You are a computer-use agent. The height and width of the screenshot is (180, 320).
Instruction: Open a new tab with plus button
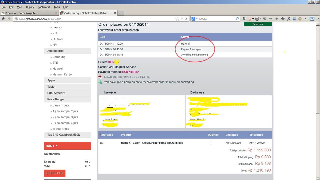(121, 13)
